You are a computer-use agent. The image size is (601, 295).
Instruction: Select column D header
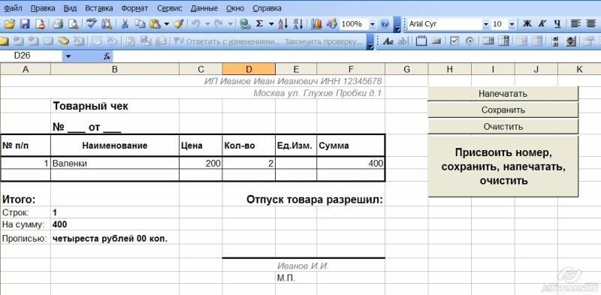(x=249, y=69)
